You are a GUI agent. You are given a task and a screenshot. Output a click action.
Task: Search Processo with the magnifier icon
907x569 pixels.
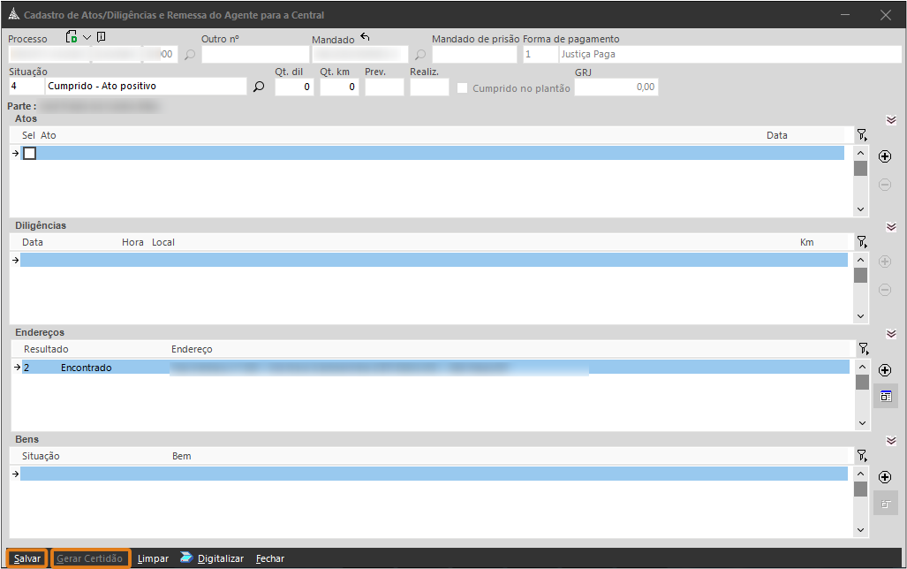(x=190, y=55)
